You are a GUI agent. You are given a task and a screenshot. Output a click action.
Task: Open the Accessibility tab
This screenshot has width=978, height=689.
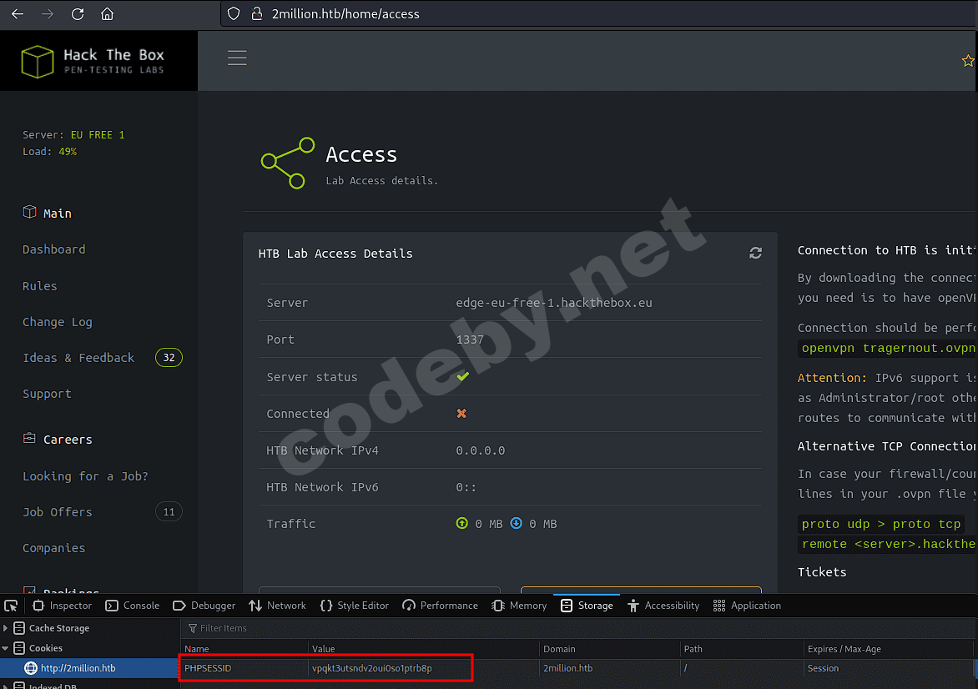tap(663, 606)
